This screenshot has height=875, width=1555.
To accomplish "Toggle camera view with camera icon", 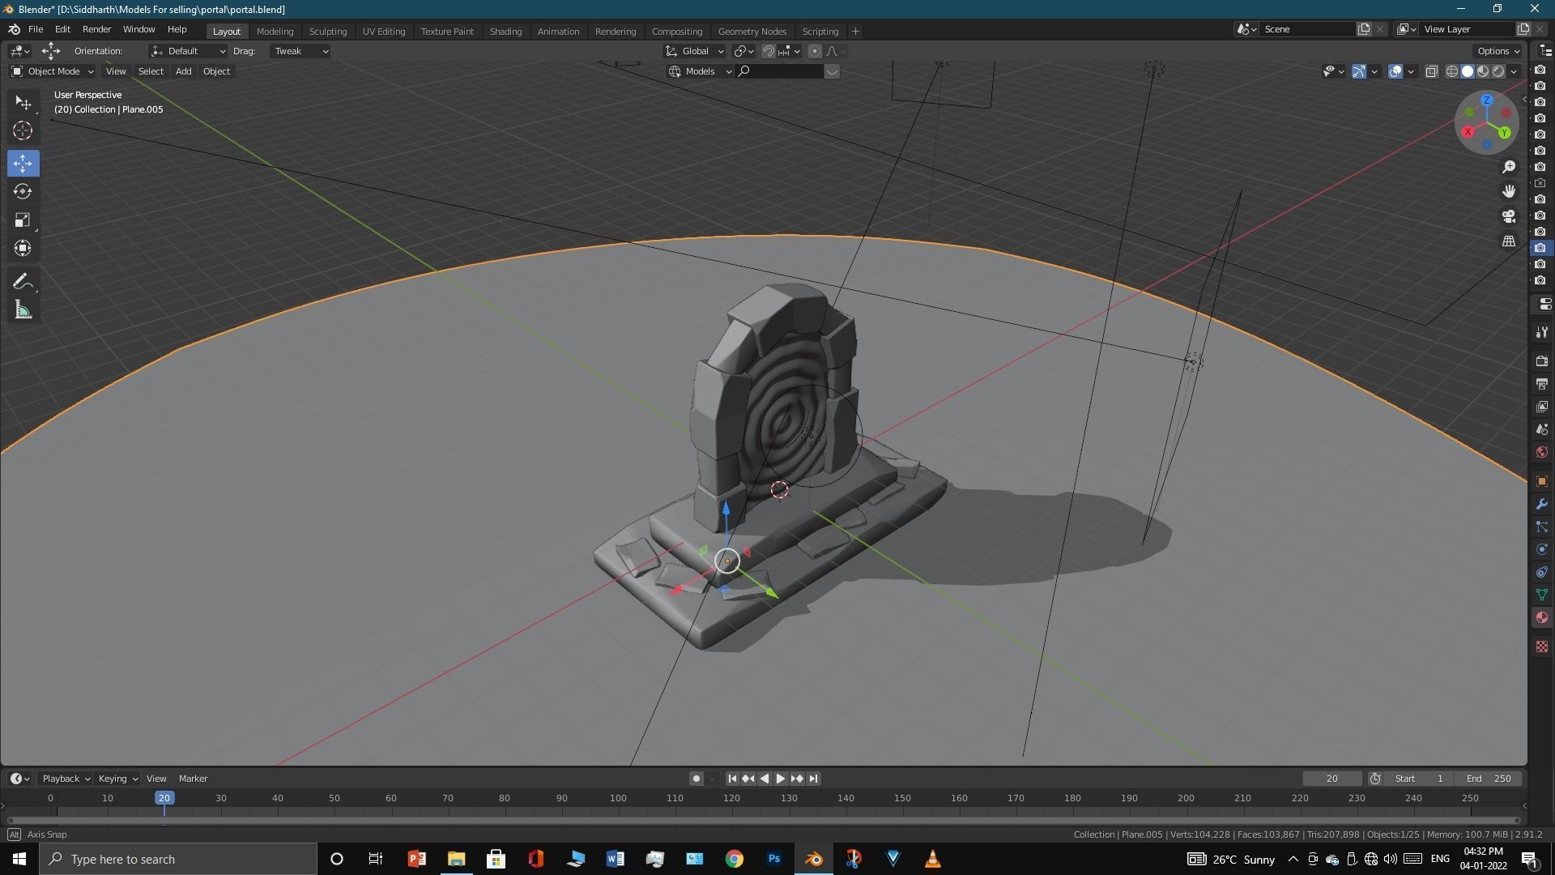I will (1509, 216).
